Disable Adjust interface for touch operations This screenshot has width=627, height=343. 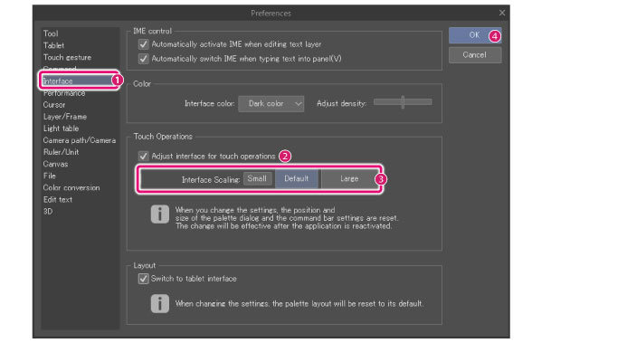143,156
